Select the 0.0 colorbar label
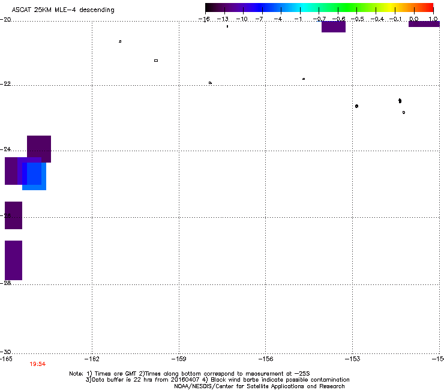This screenshot has height=390, width=444. 414,19
